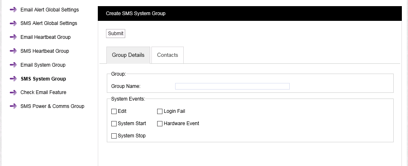Tick the System Start checkbox
Image resolution: width=408 pixels, height=166 pixels.
pyautogui.click(x=114, y=123)
